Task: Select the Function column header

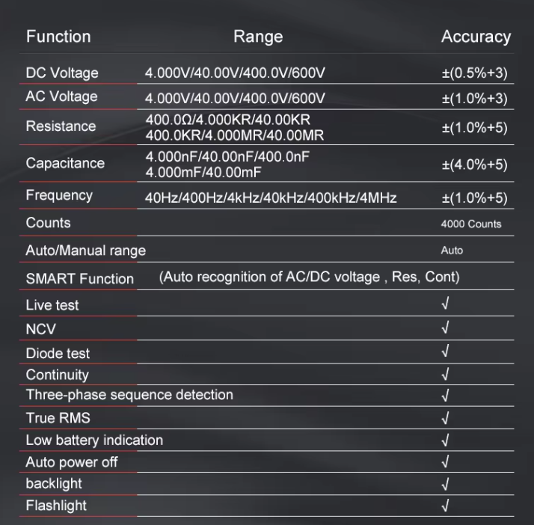Action: click(58, 37)
